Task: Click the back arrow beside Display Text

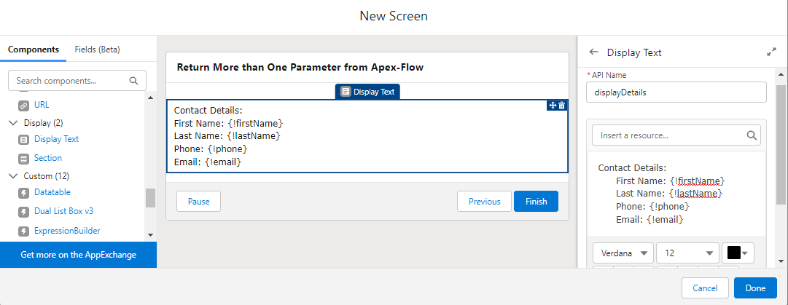Action: click(594, 52)
